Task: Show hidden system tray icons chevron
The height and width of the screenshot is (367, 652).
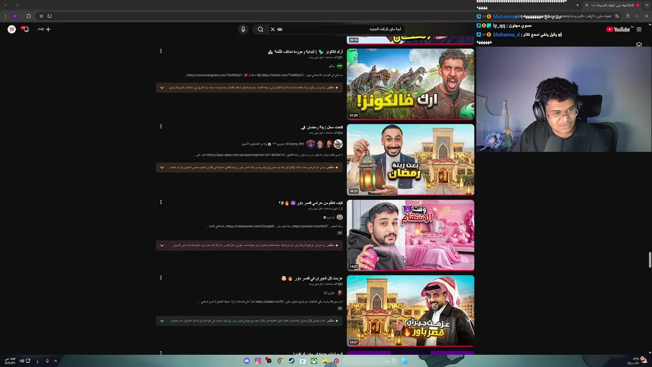Action: pyautogui.click(x=55, y=361)
